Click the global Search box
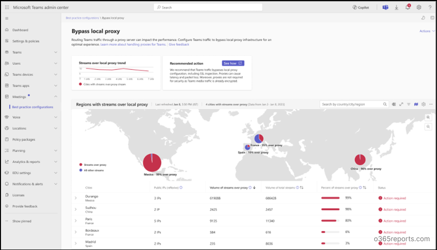This screenshot has height=250, width=437. coord(208,7)
